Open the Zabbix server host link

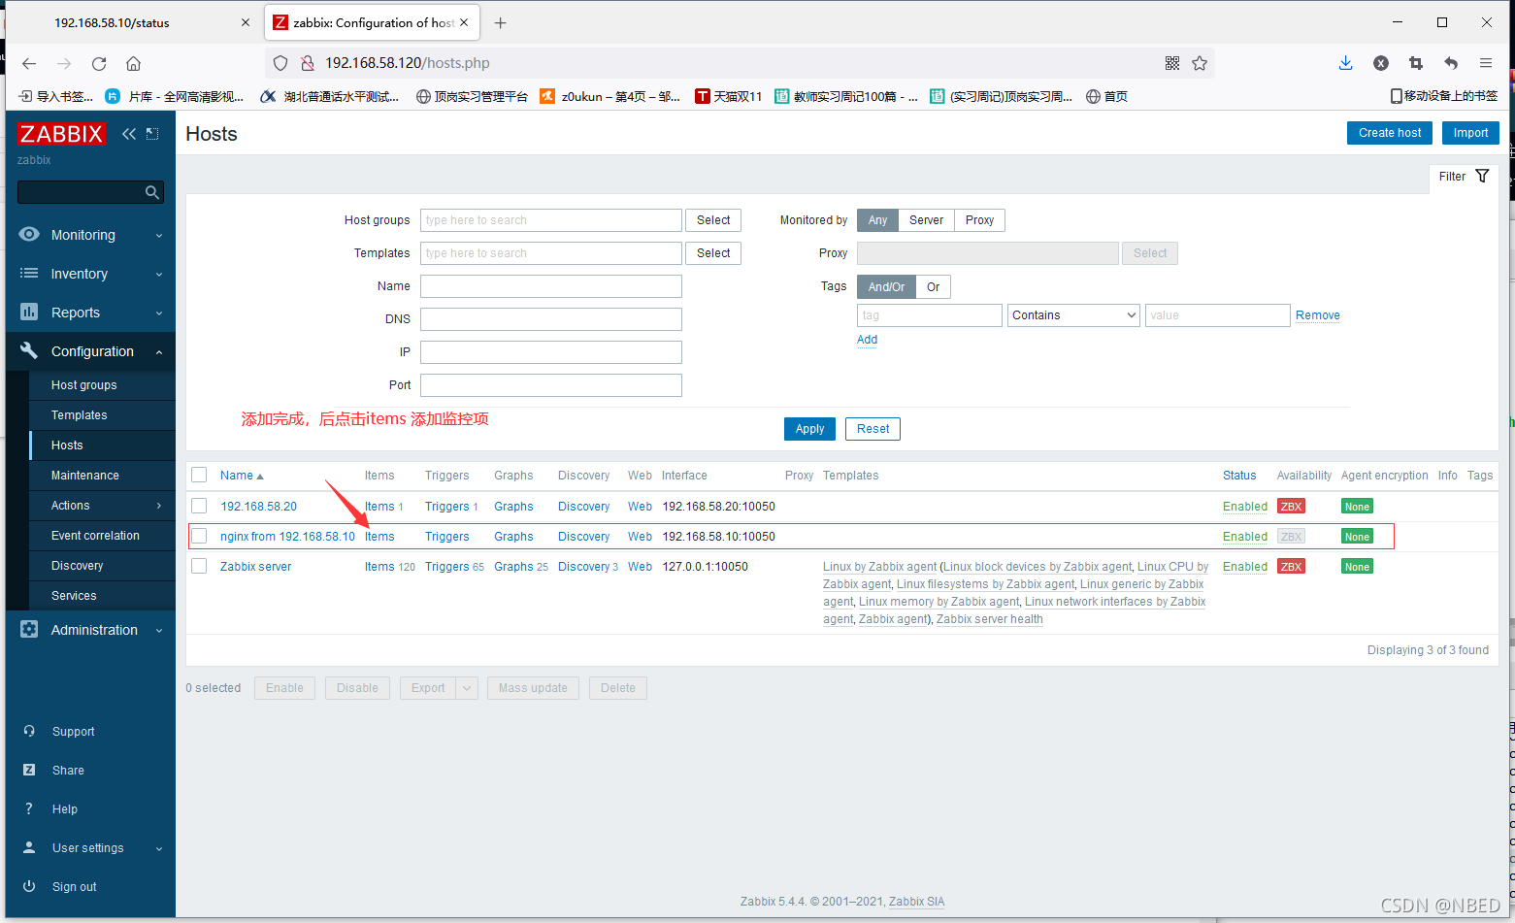[255, 567]
